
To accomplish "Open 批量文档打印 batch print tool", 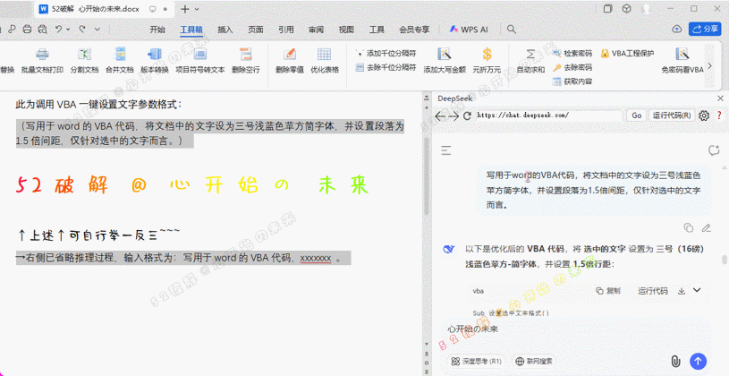I will (42, 61).
